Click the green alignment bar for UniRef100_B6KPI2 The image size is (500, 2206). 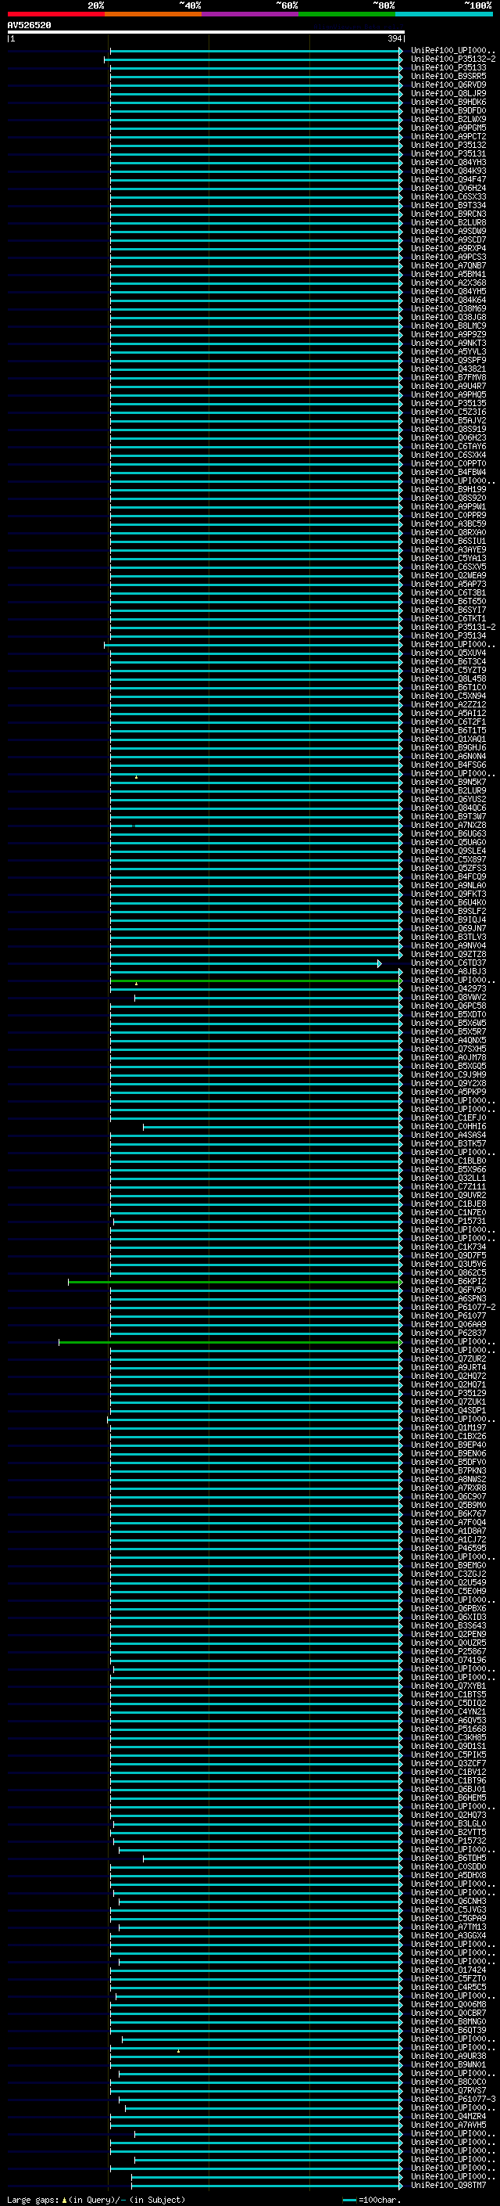(234, 1282)
